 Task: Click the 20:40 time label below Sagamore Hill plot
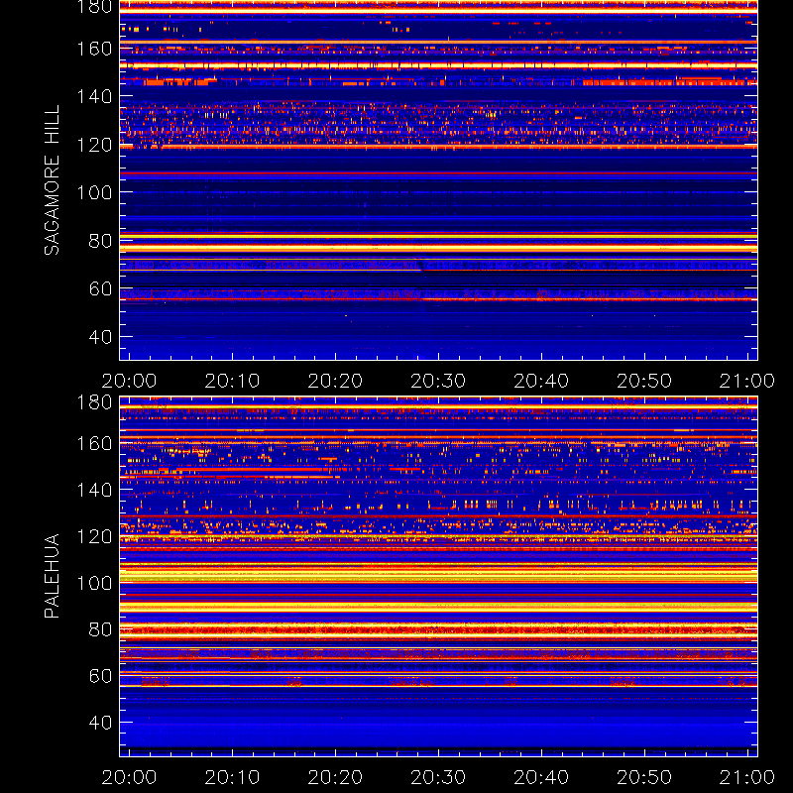541,381
